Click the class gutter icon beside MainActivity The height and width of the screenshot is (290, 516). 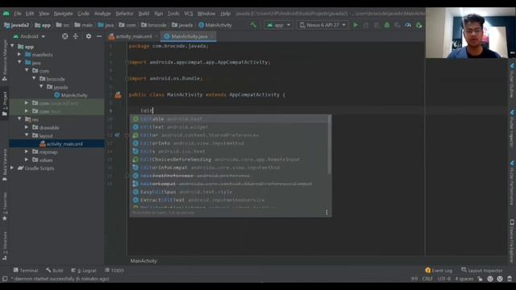tap(118, 95)
